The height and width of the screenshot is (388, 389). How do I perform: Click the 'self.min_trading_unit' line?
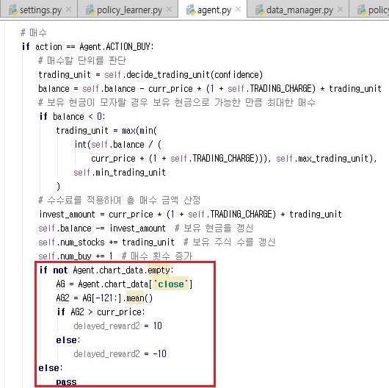pyautogui.click(x=120, y=172)
